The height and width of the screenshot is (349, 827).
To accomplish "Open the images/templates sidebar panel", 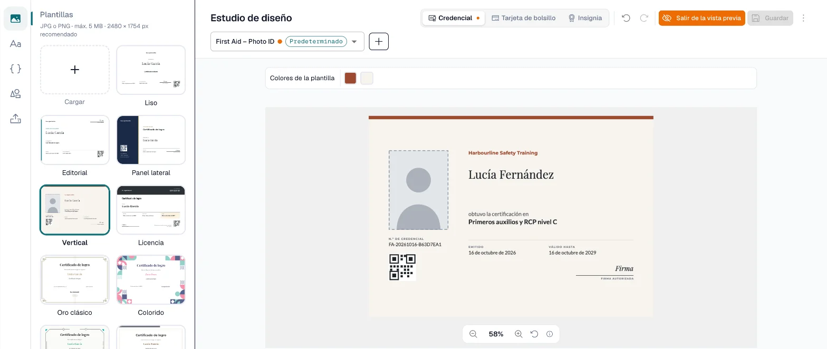I will (x=15, y=18).
